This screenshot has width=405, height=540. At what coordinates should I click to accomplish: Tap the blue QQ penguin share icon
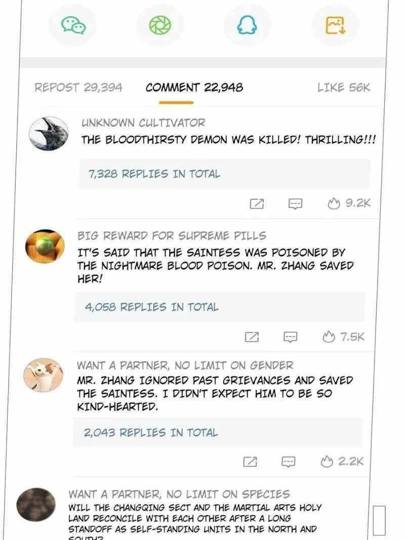coord(247,25)
